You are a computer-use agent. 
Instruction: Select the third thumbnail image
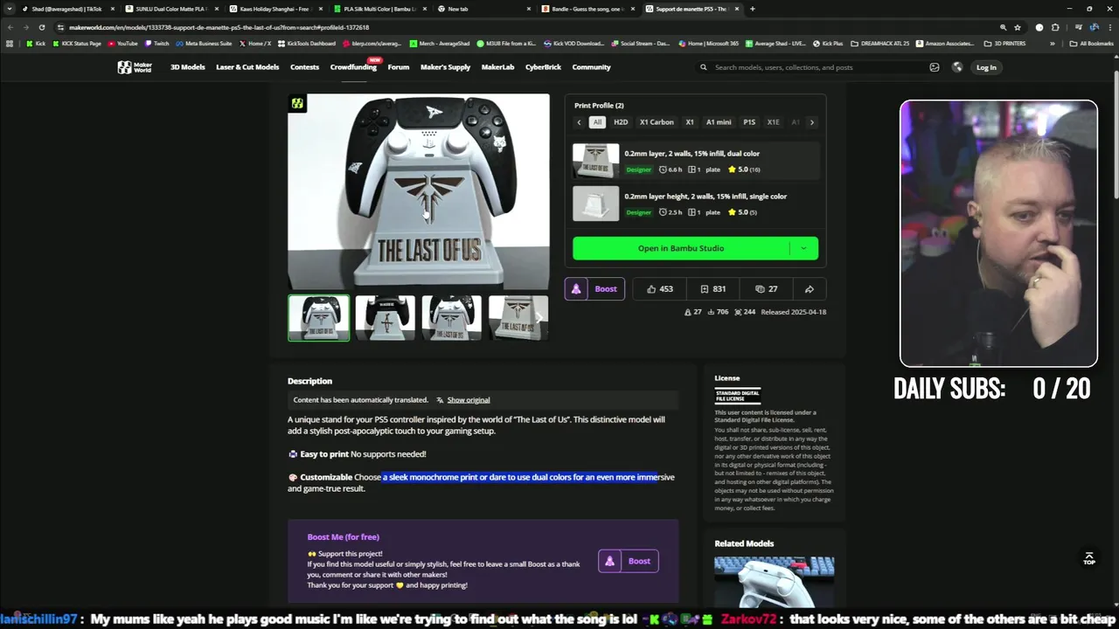[x=452, y=318]
